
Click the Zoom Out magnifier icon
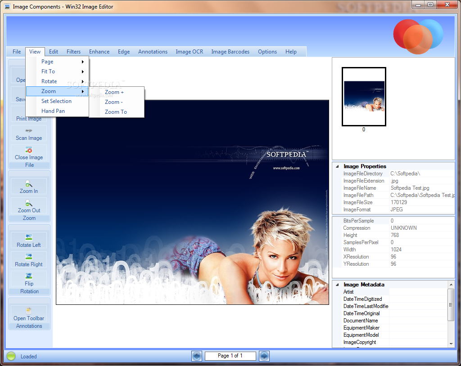(29, 203)
